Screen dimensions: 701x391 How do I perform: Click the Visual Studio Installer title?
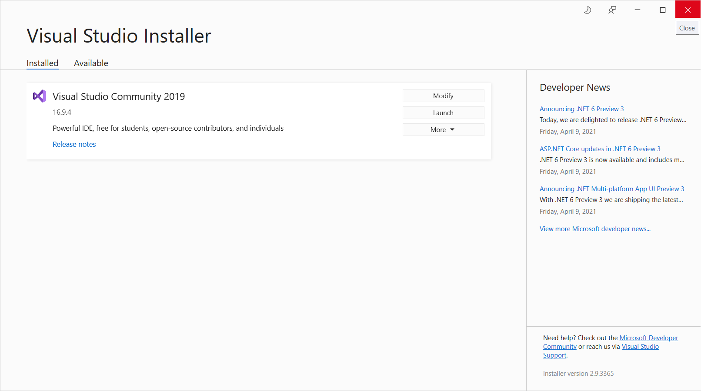pyautogui.click(x=119, y=36)
